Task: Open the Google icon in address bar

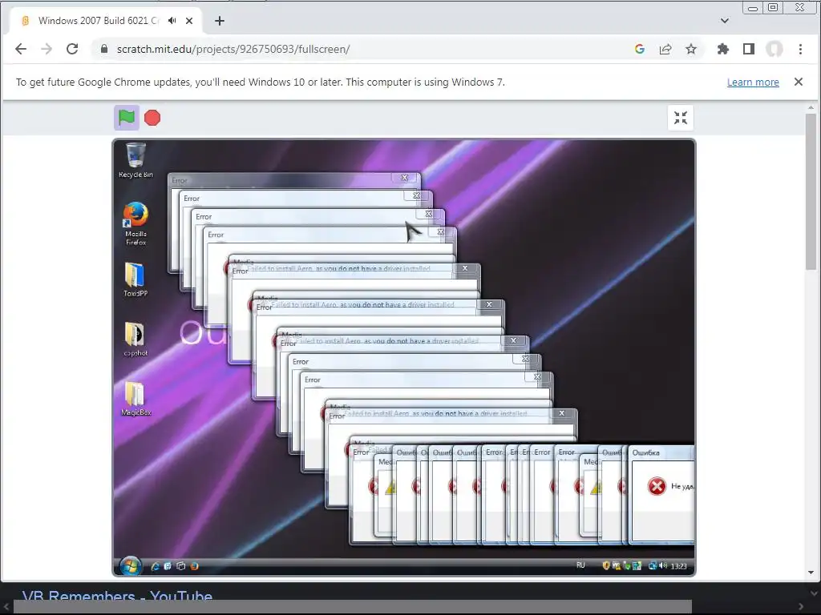Action: coord(639,49)
